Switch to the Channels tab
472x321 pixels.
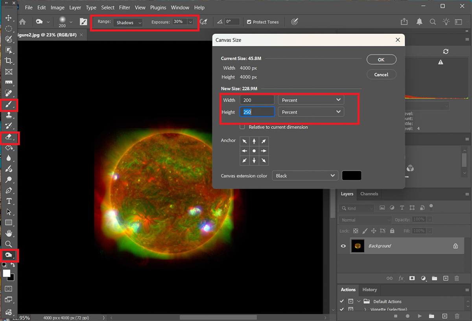[369, 194]
